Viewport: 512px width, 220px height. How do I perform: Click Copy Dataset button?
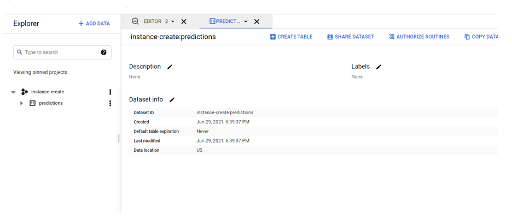[x=481, y=37]
